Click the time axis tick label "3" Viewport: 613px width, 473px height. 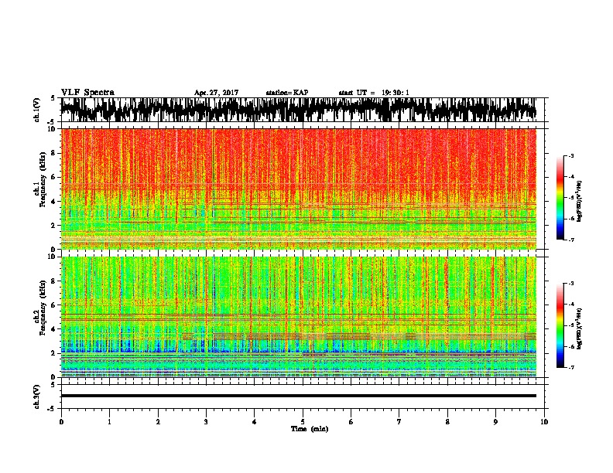click(x=206, y=422)
